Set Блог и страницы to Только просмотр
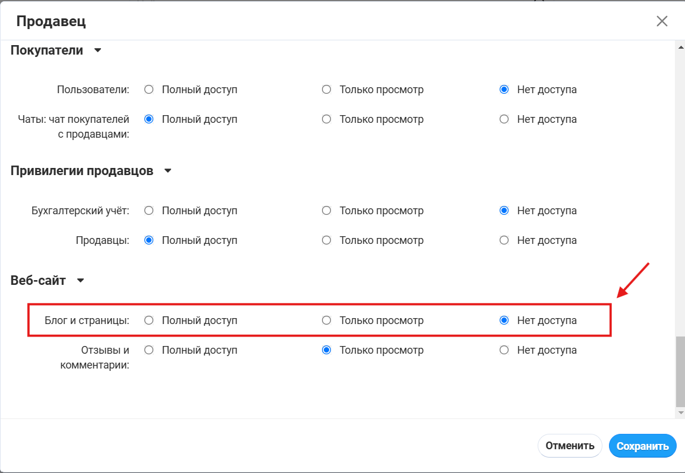 326,320
